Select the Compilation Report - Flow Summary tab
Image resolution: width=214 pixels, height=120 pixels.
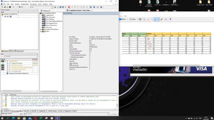(79, 10)
